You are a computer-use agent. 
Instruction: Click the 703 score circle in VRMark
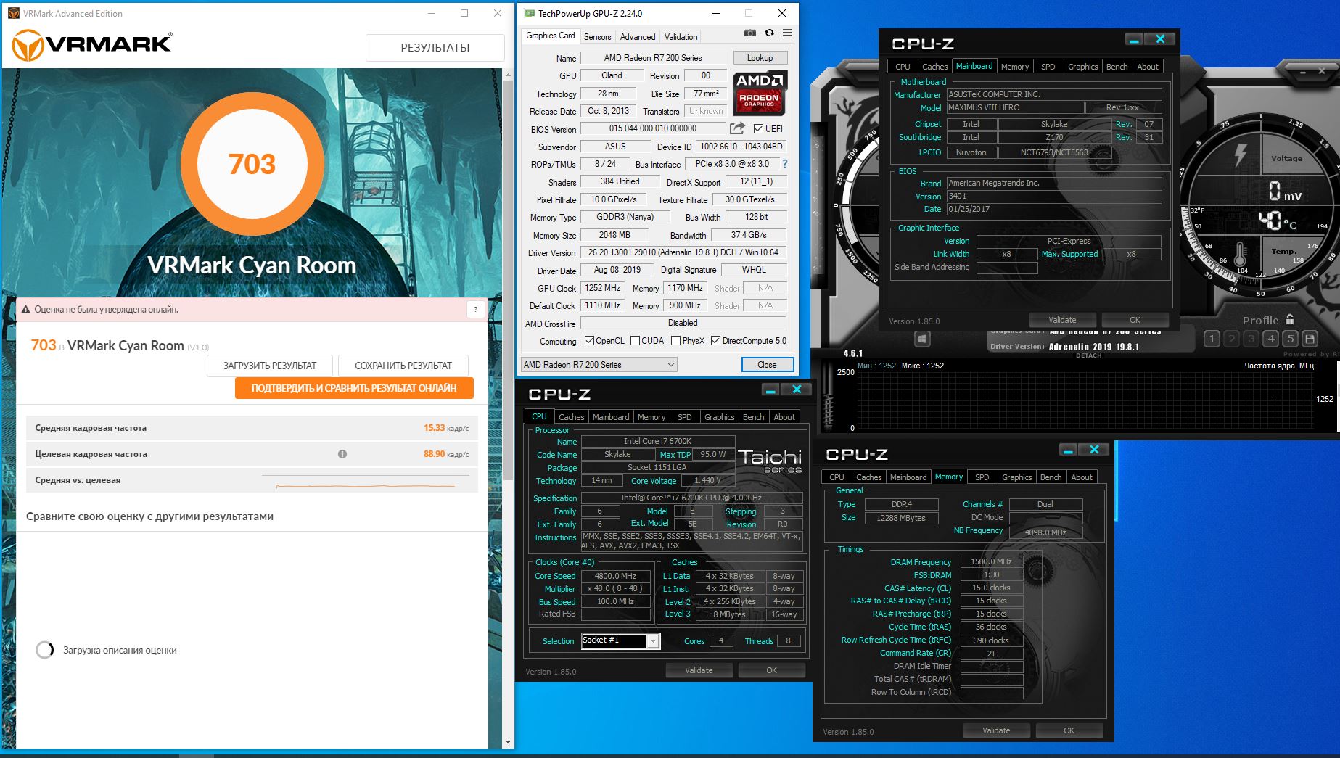pyautogui.click(x=252, y=165)
